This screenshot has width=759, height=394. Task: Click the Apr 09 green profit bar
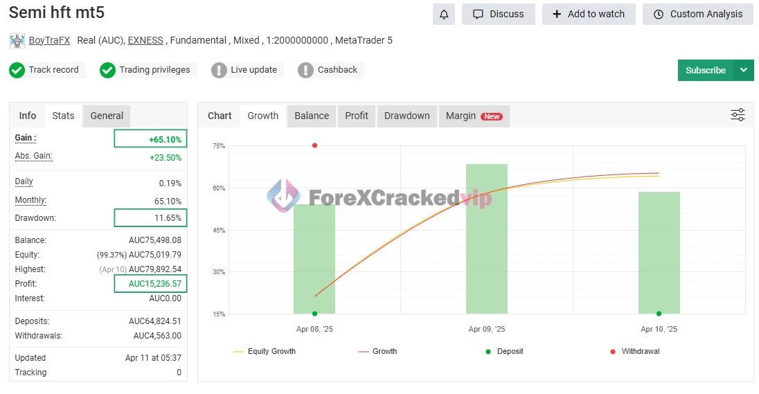(x=487, y=239)
